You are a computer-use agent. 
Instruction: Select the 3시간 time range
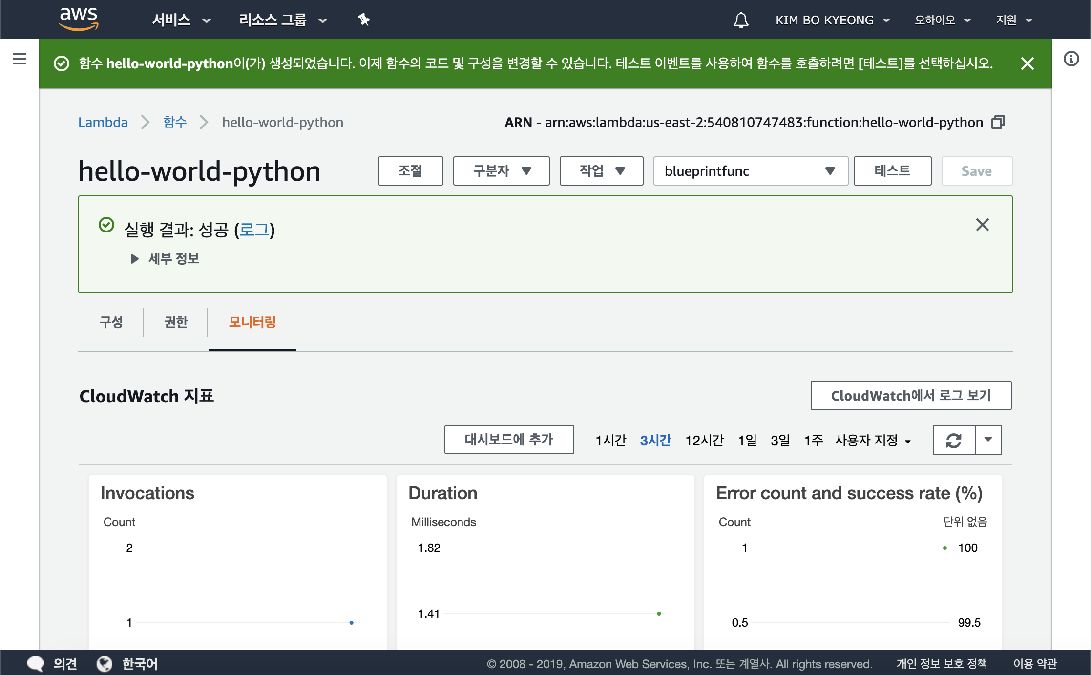coord(656,441)
